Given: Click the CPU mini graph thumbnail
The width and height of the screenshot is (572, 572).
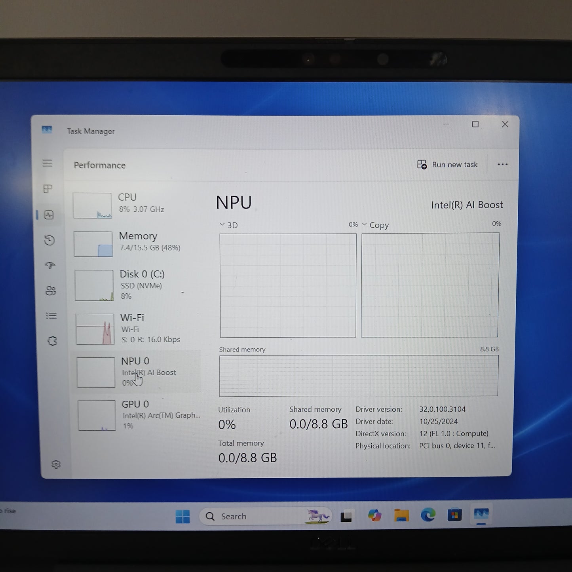Looking at the screenshot, I should pos(92,205).
